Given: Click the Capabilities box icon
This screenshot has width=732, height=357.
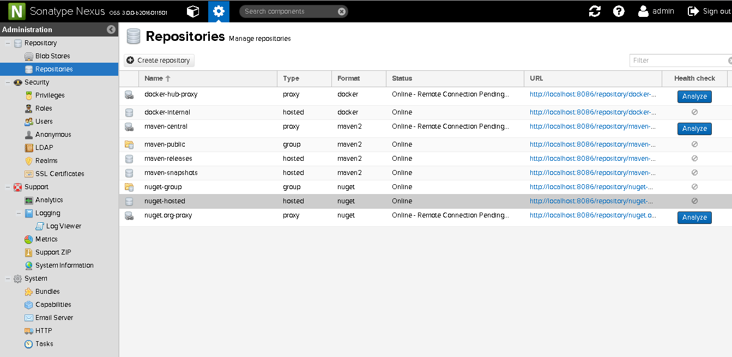Looking at the screenshot, I should point(29,305).
